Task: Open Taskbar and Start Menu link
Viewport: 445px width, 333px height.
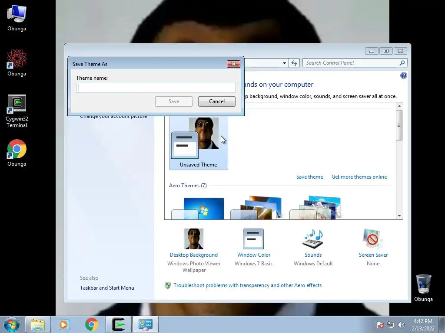Action: (107, 288)
